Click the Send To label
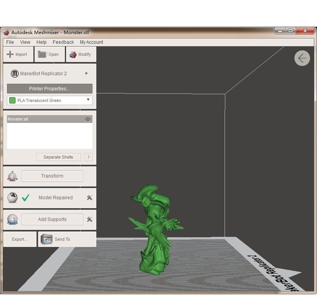 62,239
